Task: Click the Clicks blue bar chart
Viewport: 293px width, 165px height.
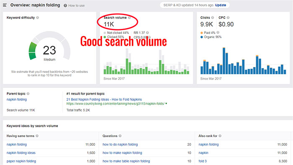Action: pyautogui.click(x=243, y=61)
